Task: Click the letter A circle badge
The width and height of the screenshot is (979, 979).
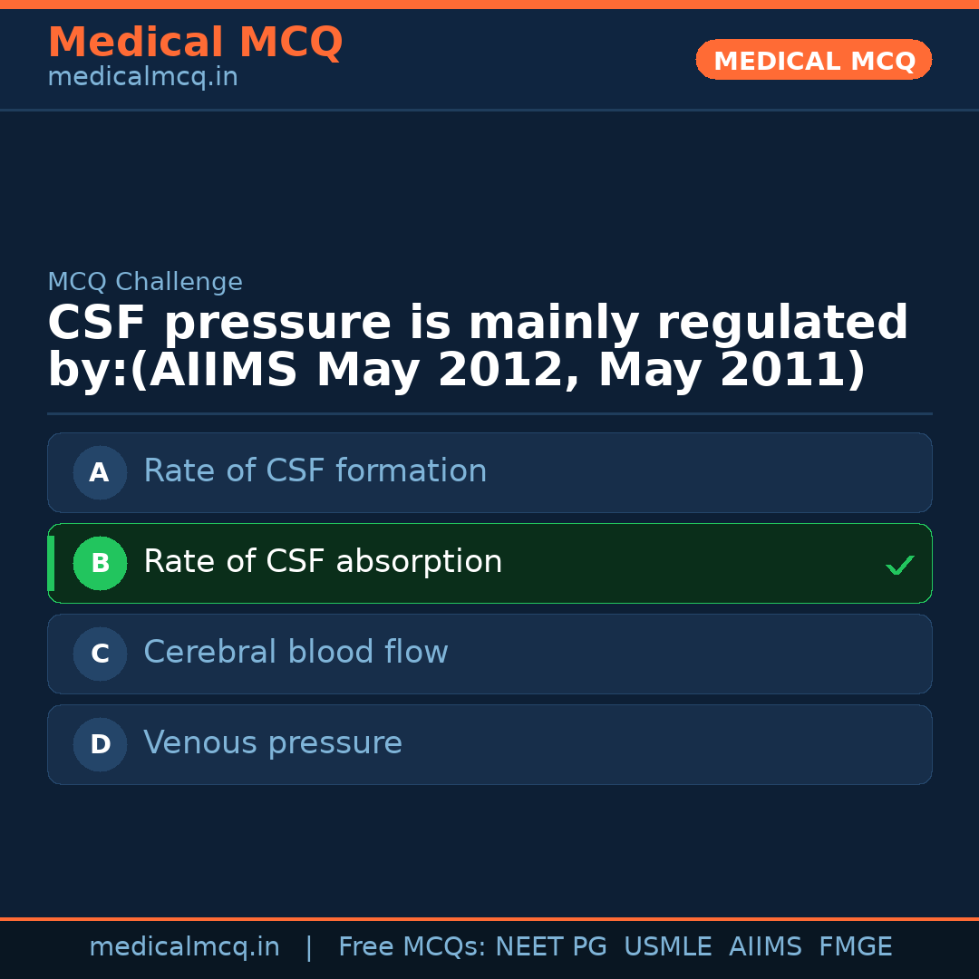Action: pyautogui.click(x=100, y=472)
